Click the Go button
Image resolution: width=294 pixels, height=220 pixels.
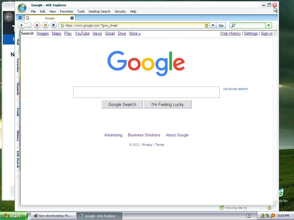[221, 25]
